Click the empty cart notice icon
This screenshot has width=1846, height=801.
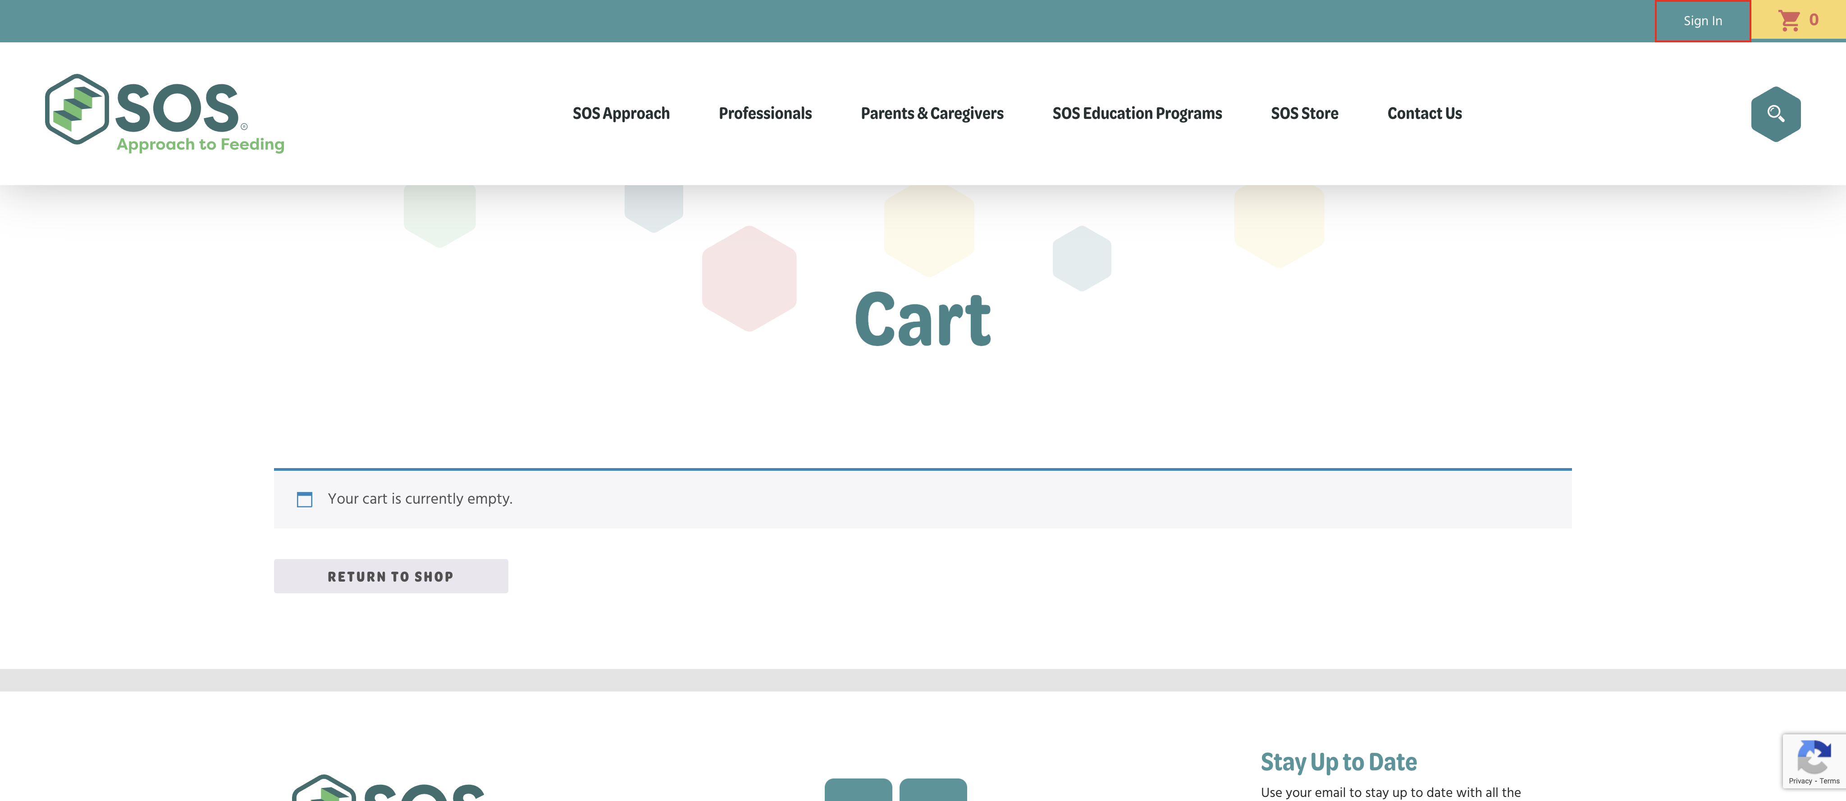305,499
